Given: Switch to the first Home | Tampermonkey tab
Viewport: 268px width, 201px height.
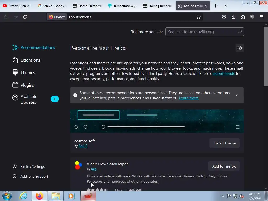Looking at the screenshot, I should pos(87,6).
